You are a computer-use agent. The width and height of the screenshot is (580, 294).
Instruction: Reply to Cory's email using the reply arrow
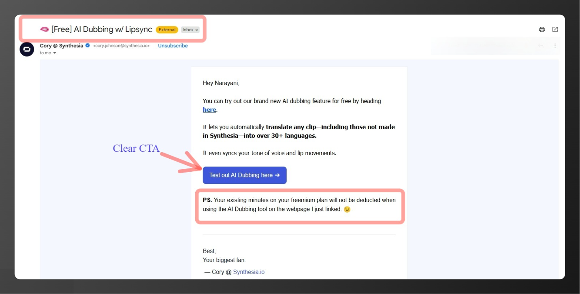pos(541,46)
